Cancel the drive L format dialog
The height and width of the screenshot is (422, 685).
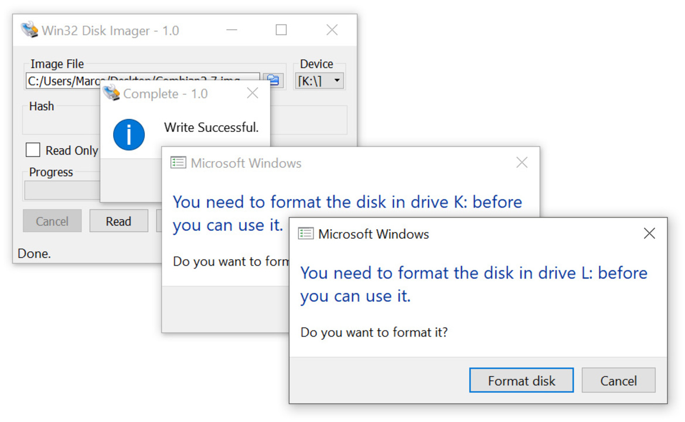coord(618,380)
